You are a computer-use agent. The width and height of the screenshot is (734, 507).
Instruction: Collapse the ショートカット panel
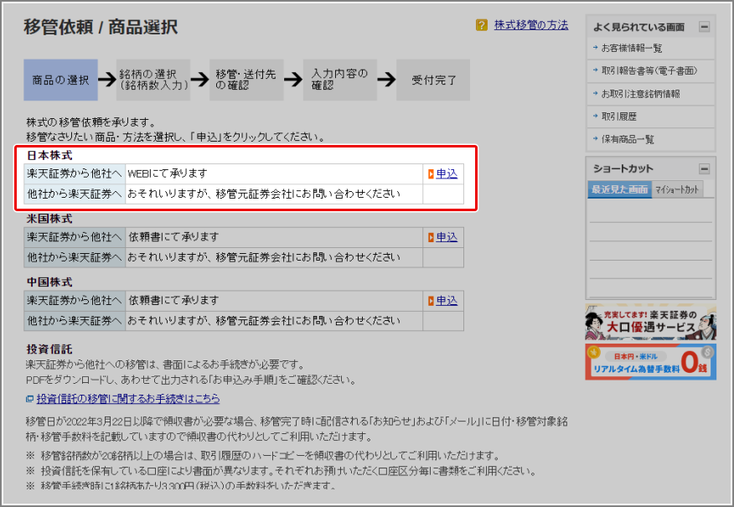point(704,168)
